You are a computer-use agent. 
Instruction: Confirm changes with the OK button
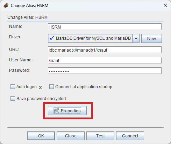tap(41, 136)
